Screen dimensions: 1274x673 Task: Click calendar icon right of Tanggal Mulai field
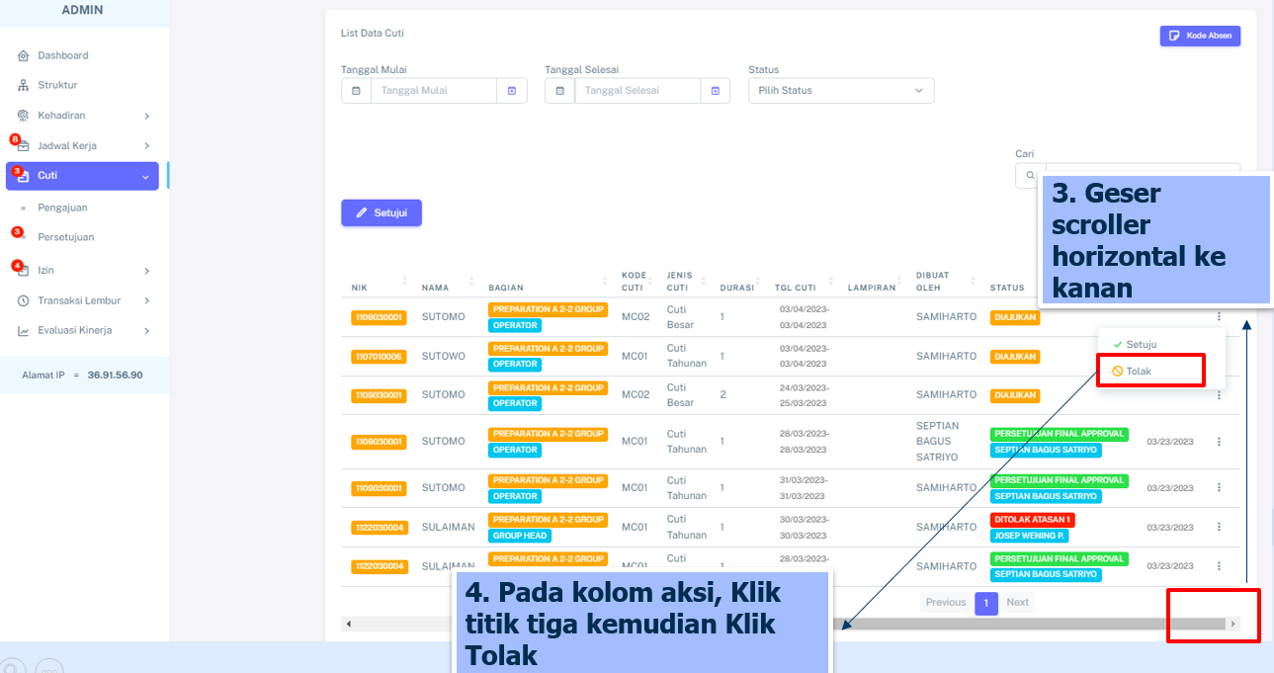pos(512,91)
